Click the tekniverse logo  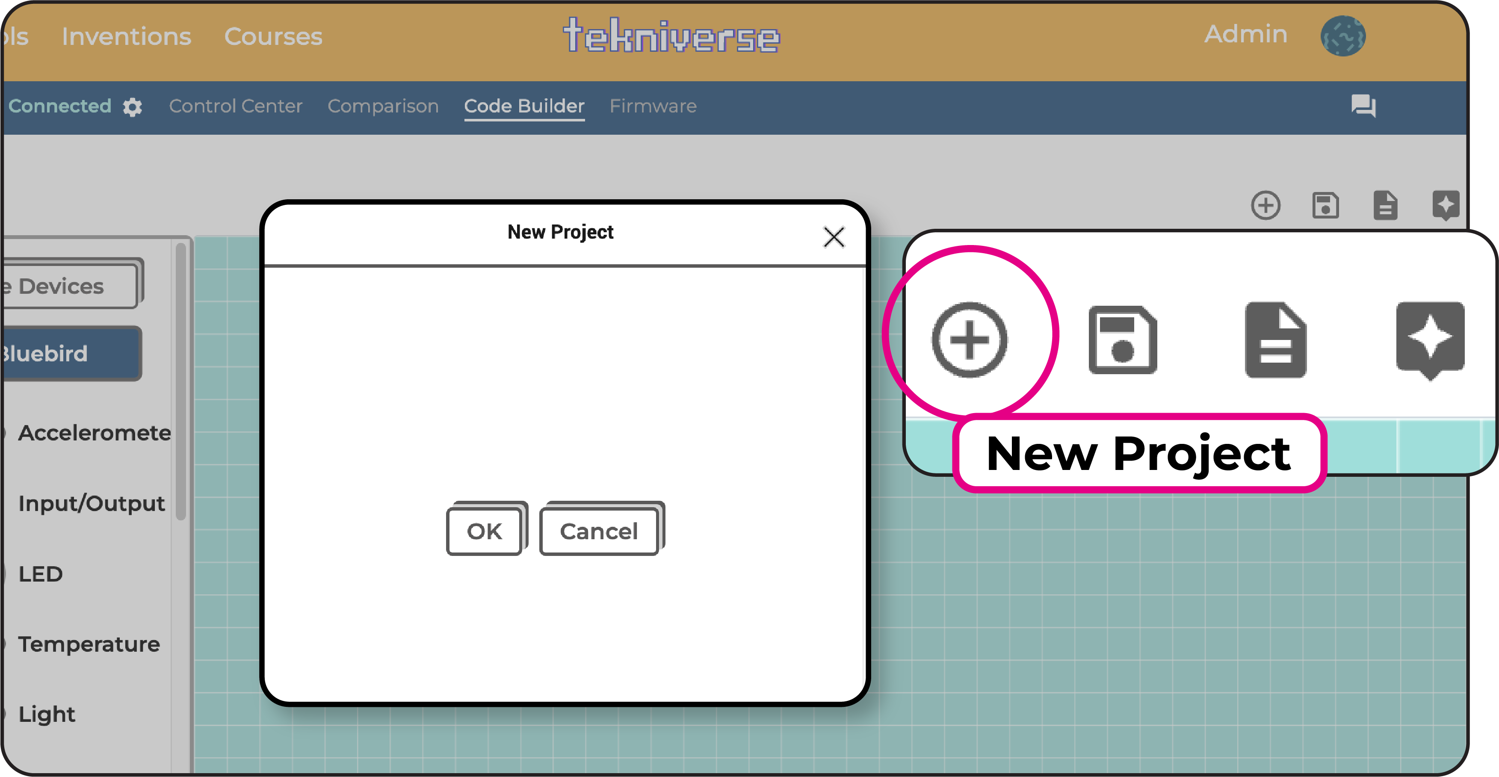(x=671, y=35)
